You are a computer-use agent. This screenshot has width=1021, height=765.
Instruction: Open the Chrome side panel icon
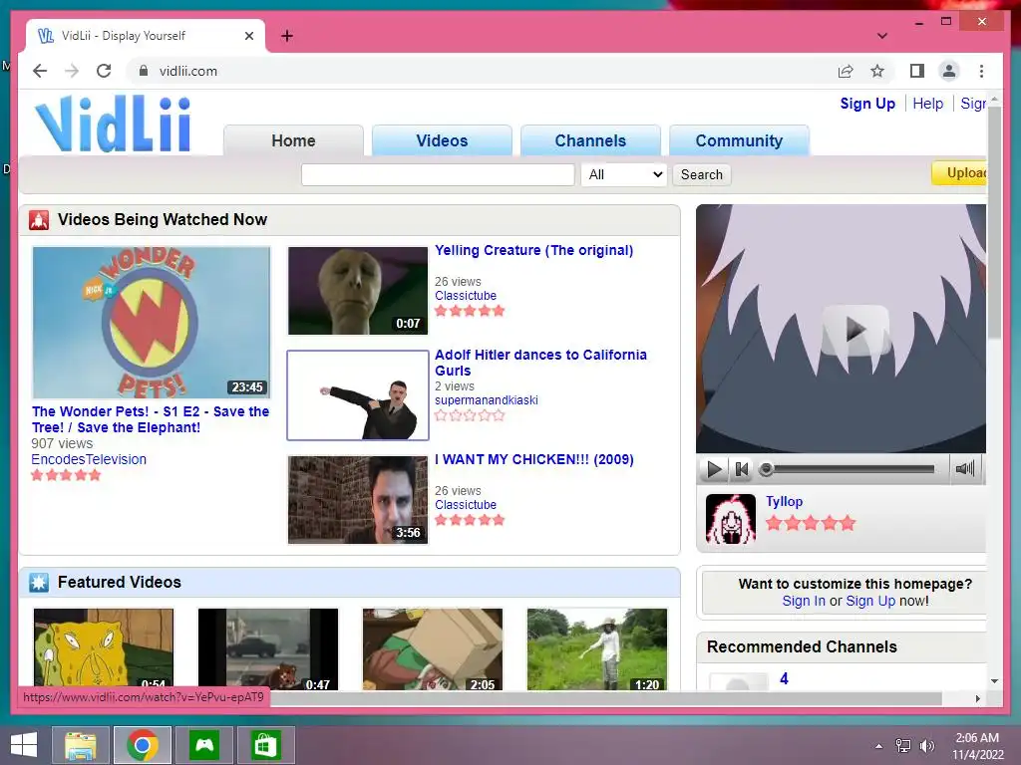coord(917,71)
